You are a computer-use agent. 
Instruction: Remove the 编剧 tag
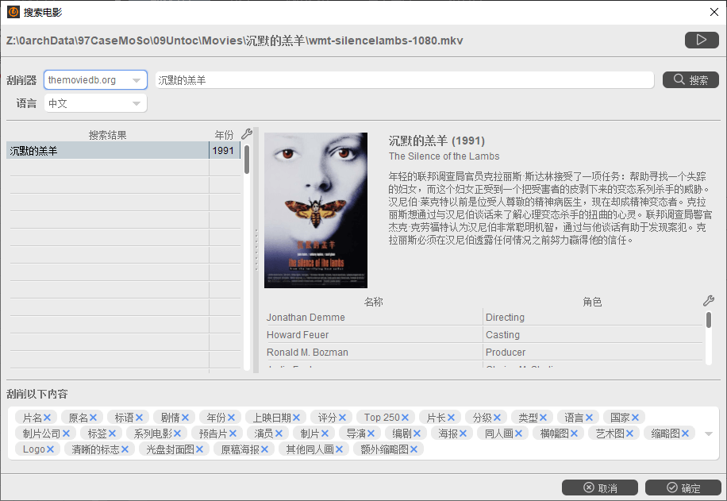click(417, 434)
